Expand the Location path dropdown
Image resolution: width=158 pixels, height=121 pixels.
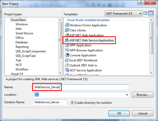tap(127, 95)
